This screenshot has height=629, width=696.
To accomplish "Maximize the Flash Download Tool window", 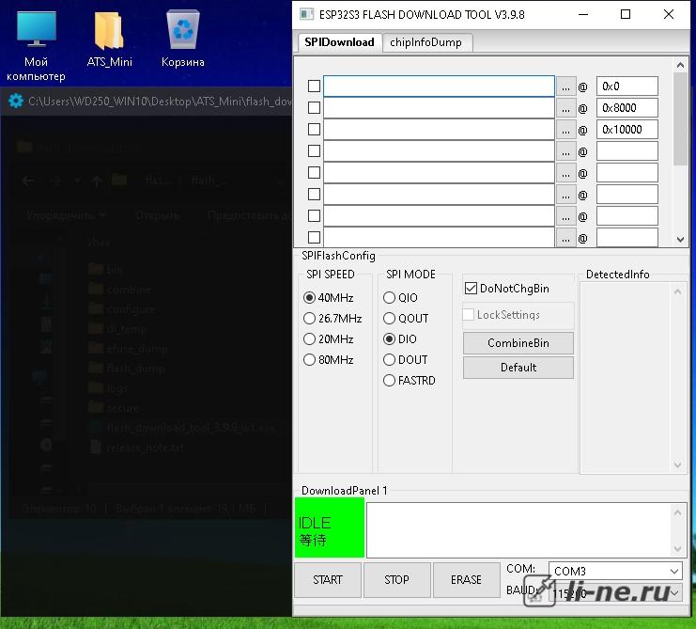I will coord(626,15).
